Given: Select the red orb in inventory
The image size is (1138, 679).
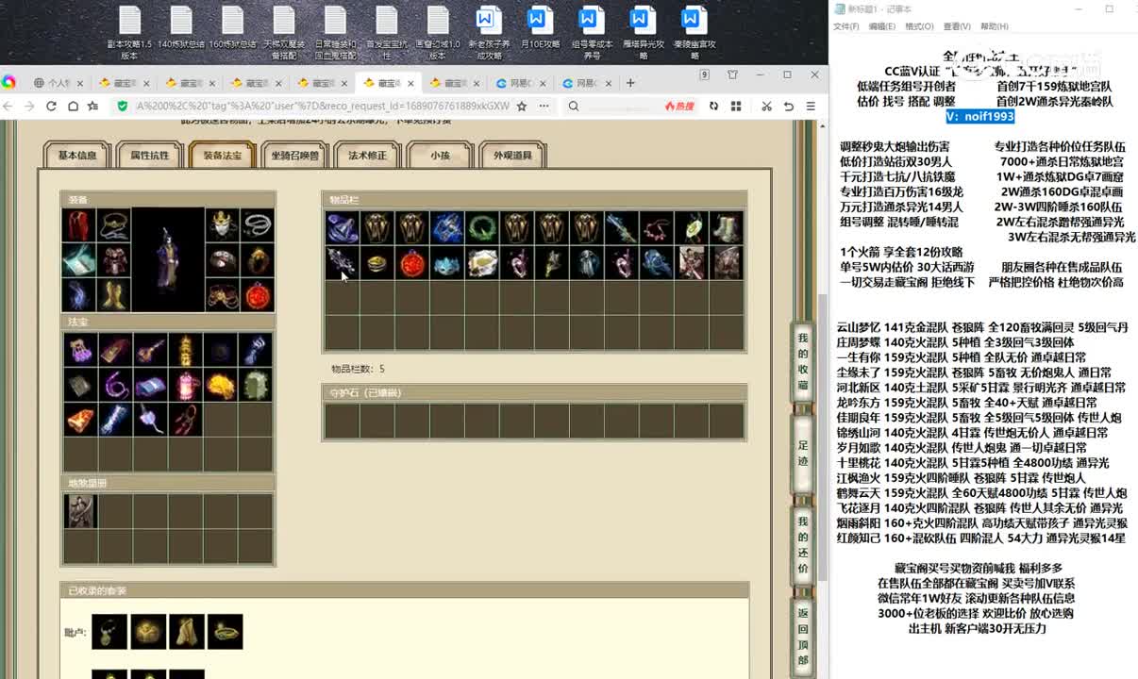Looking at the screenshot, I should [411, 263].
